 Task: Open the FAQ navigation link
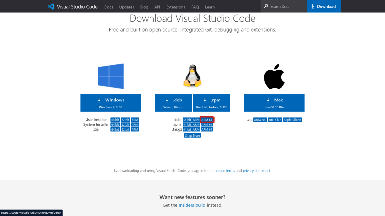(x=195, y=7)
